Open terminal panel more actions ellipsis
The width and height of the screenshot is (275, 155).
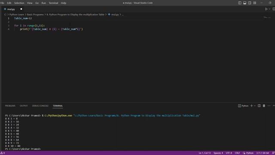click(269, 106)
